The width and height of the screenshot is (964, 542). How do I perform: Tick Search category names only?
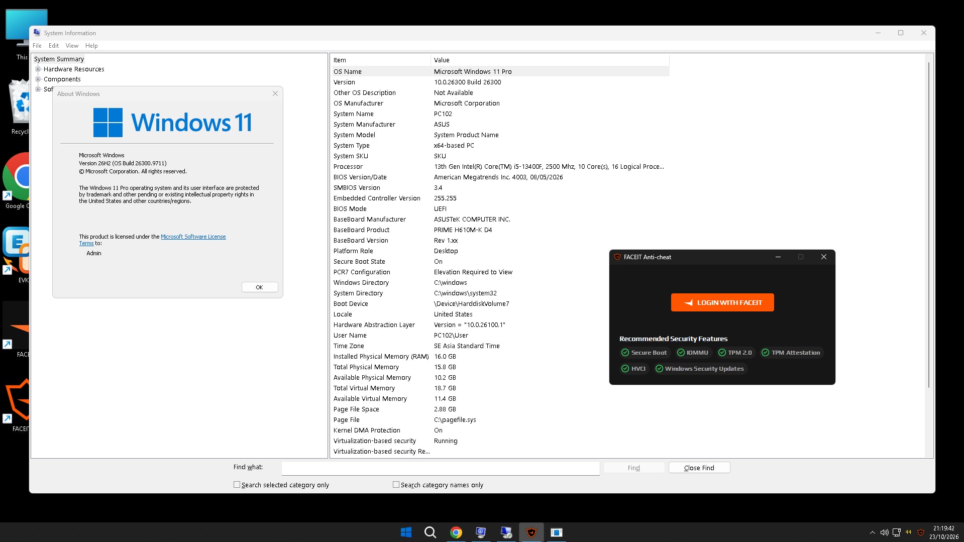tap(396, 485)
